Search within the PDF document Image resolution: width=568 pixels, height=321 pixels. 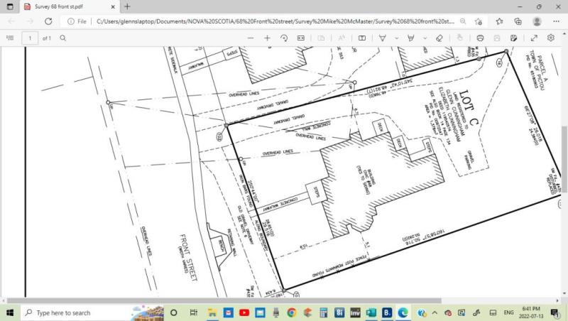tap(64, 38)
